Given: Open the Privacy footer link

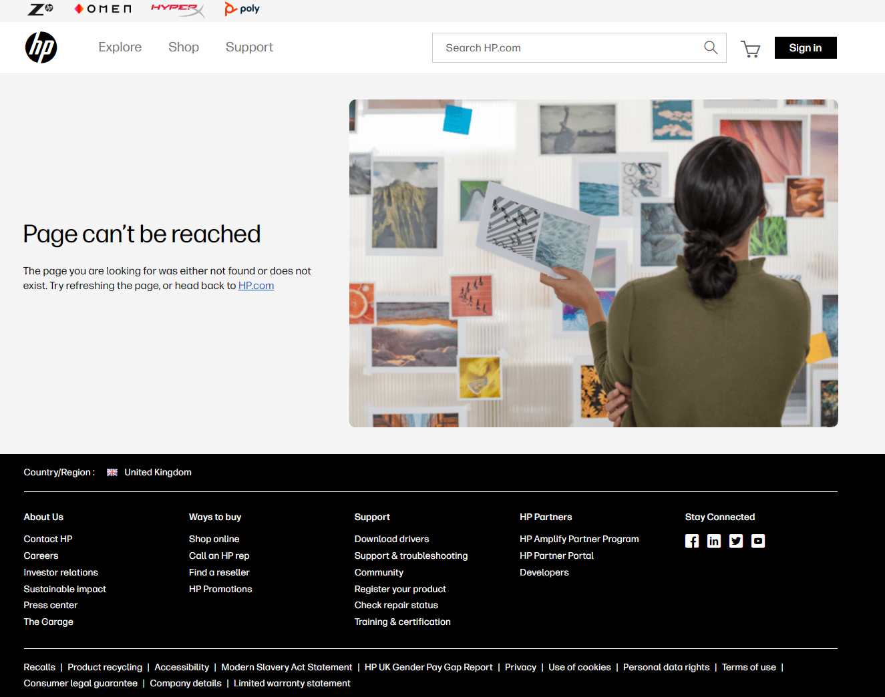Looking at the screenshot, I should click(520, 667).
